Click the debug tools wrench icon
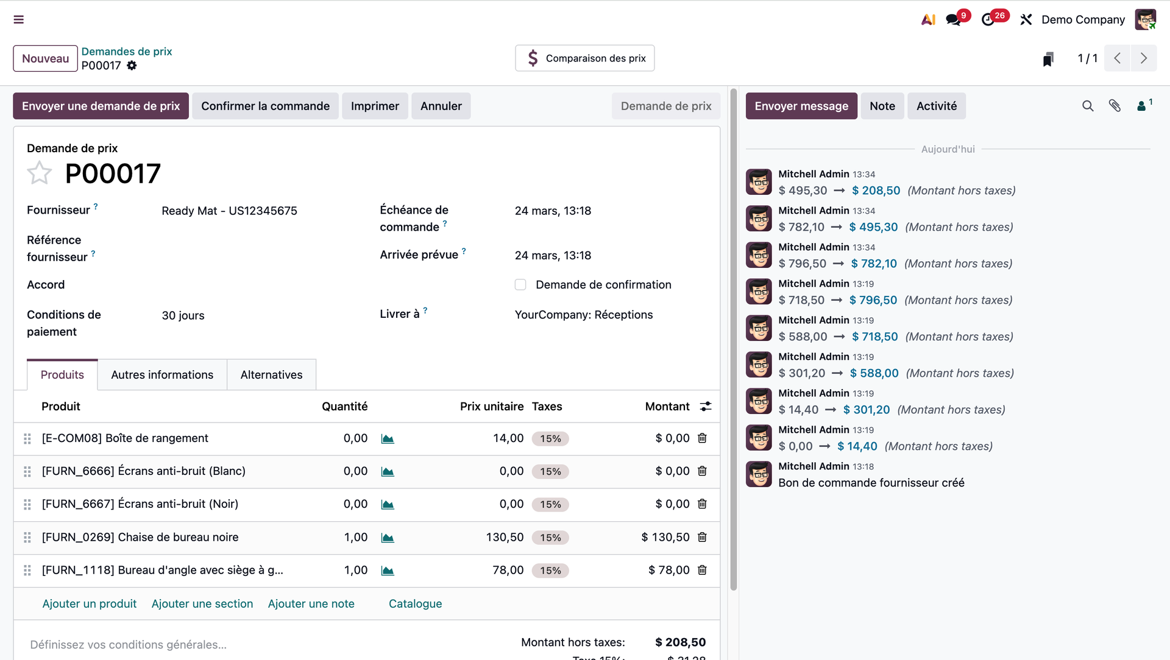This screenshot has width=1170, height=660. (x=1026, y=19)
